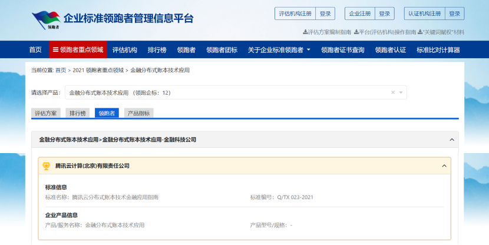The image size is (489, 245).
Task: Open 领跑者团标 navigation item
Action: pos(222,49)
